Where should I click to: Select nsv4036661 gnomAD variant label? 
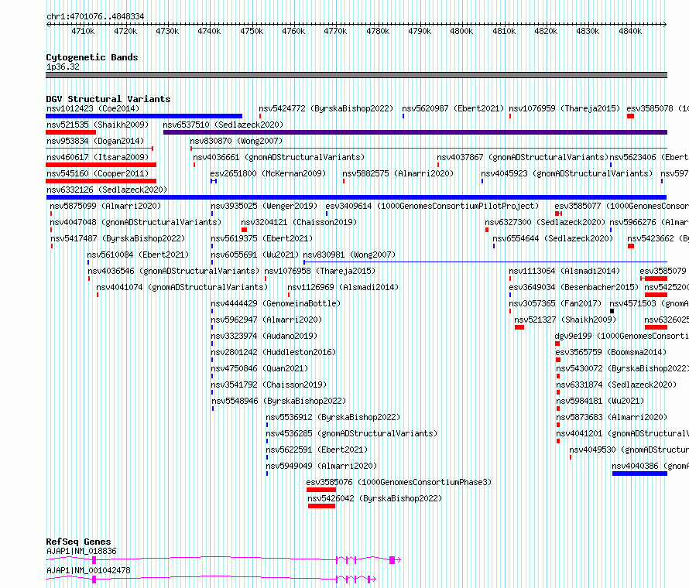point(279,157)
